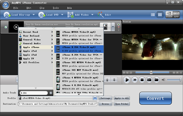Click the iPhone 3GS MOV Video icon

pos(58,72)
